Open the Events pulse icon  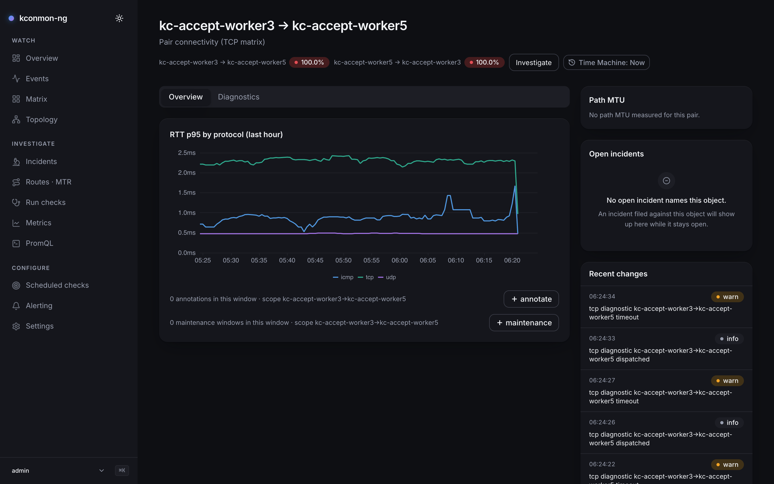tap(16, 79)
